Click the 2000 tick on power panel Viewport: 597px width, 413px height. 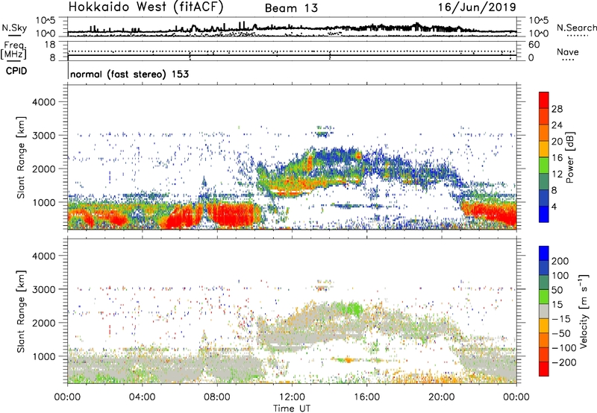pyautogui.click(x=44, y=168)
